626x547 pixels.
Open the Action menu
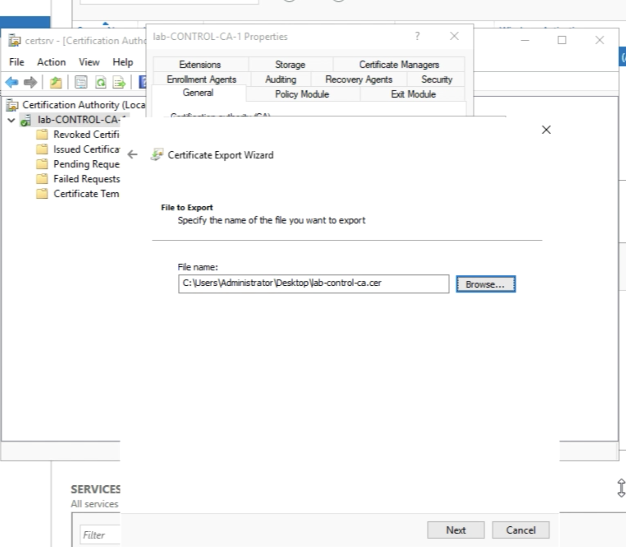(51, 62)
